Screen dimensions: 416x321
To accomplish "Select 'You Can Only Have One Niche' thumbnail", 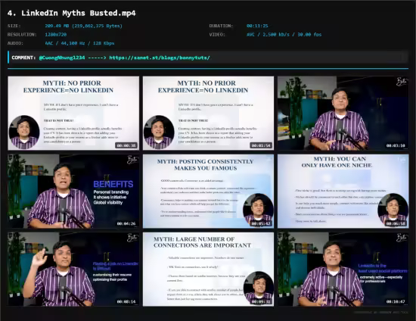I will click(343, 192).
